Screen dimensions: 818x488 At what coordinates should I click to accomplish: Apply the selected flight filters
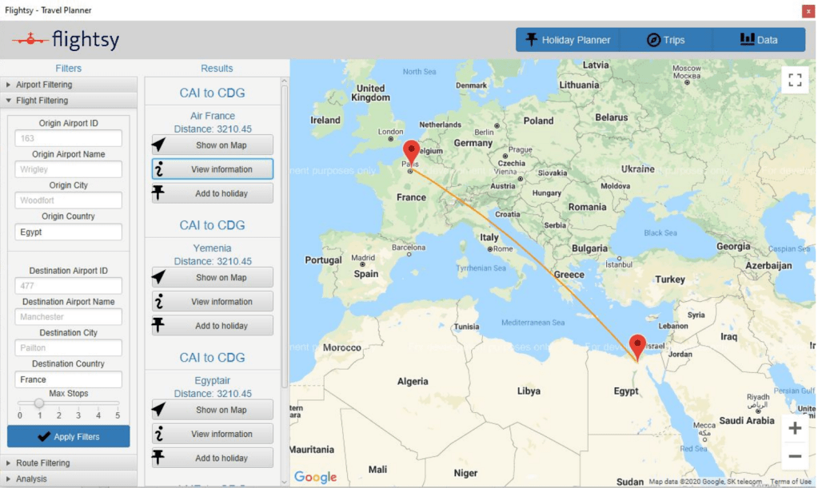pyautogui.click(x=69, y=437)
